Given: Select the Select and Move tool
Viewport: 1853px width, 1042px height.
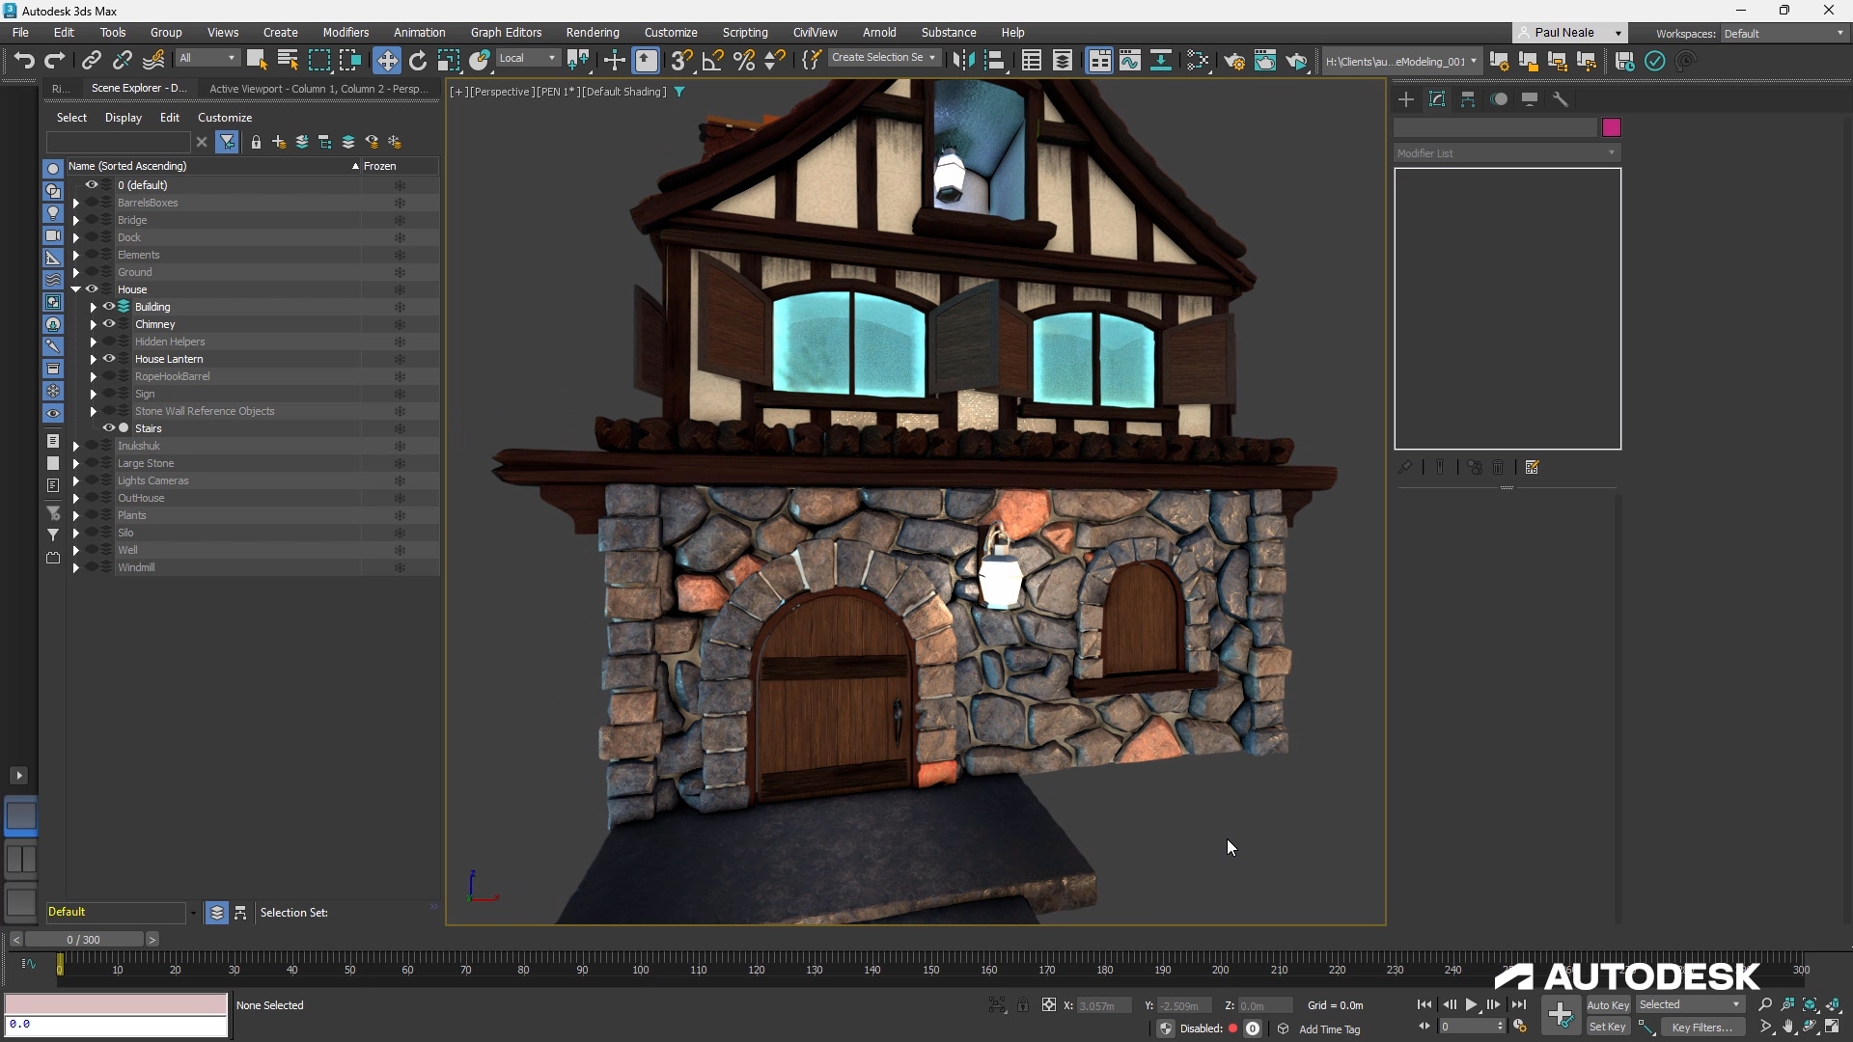Looking at the screenshot, I should [x=387, y=60].
